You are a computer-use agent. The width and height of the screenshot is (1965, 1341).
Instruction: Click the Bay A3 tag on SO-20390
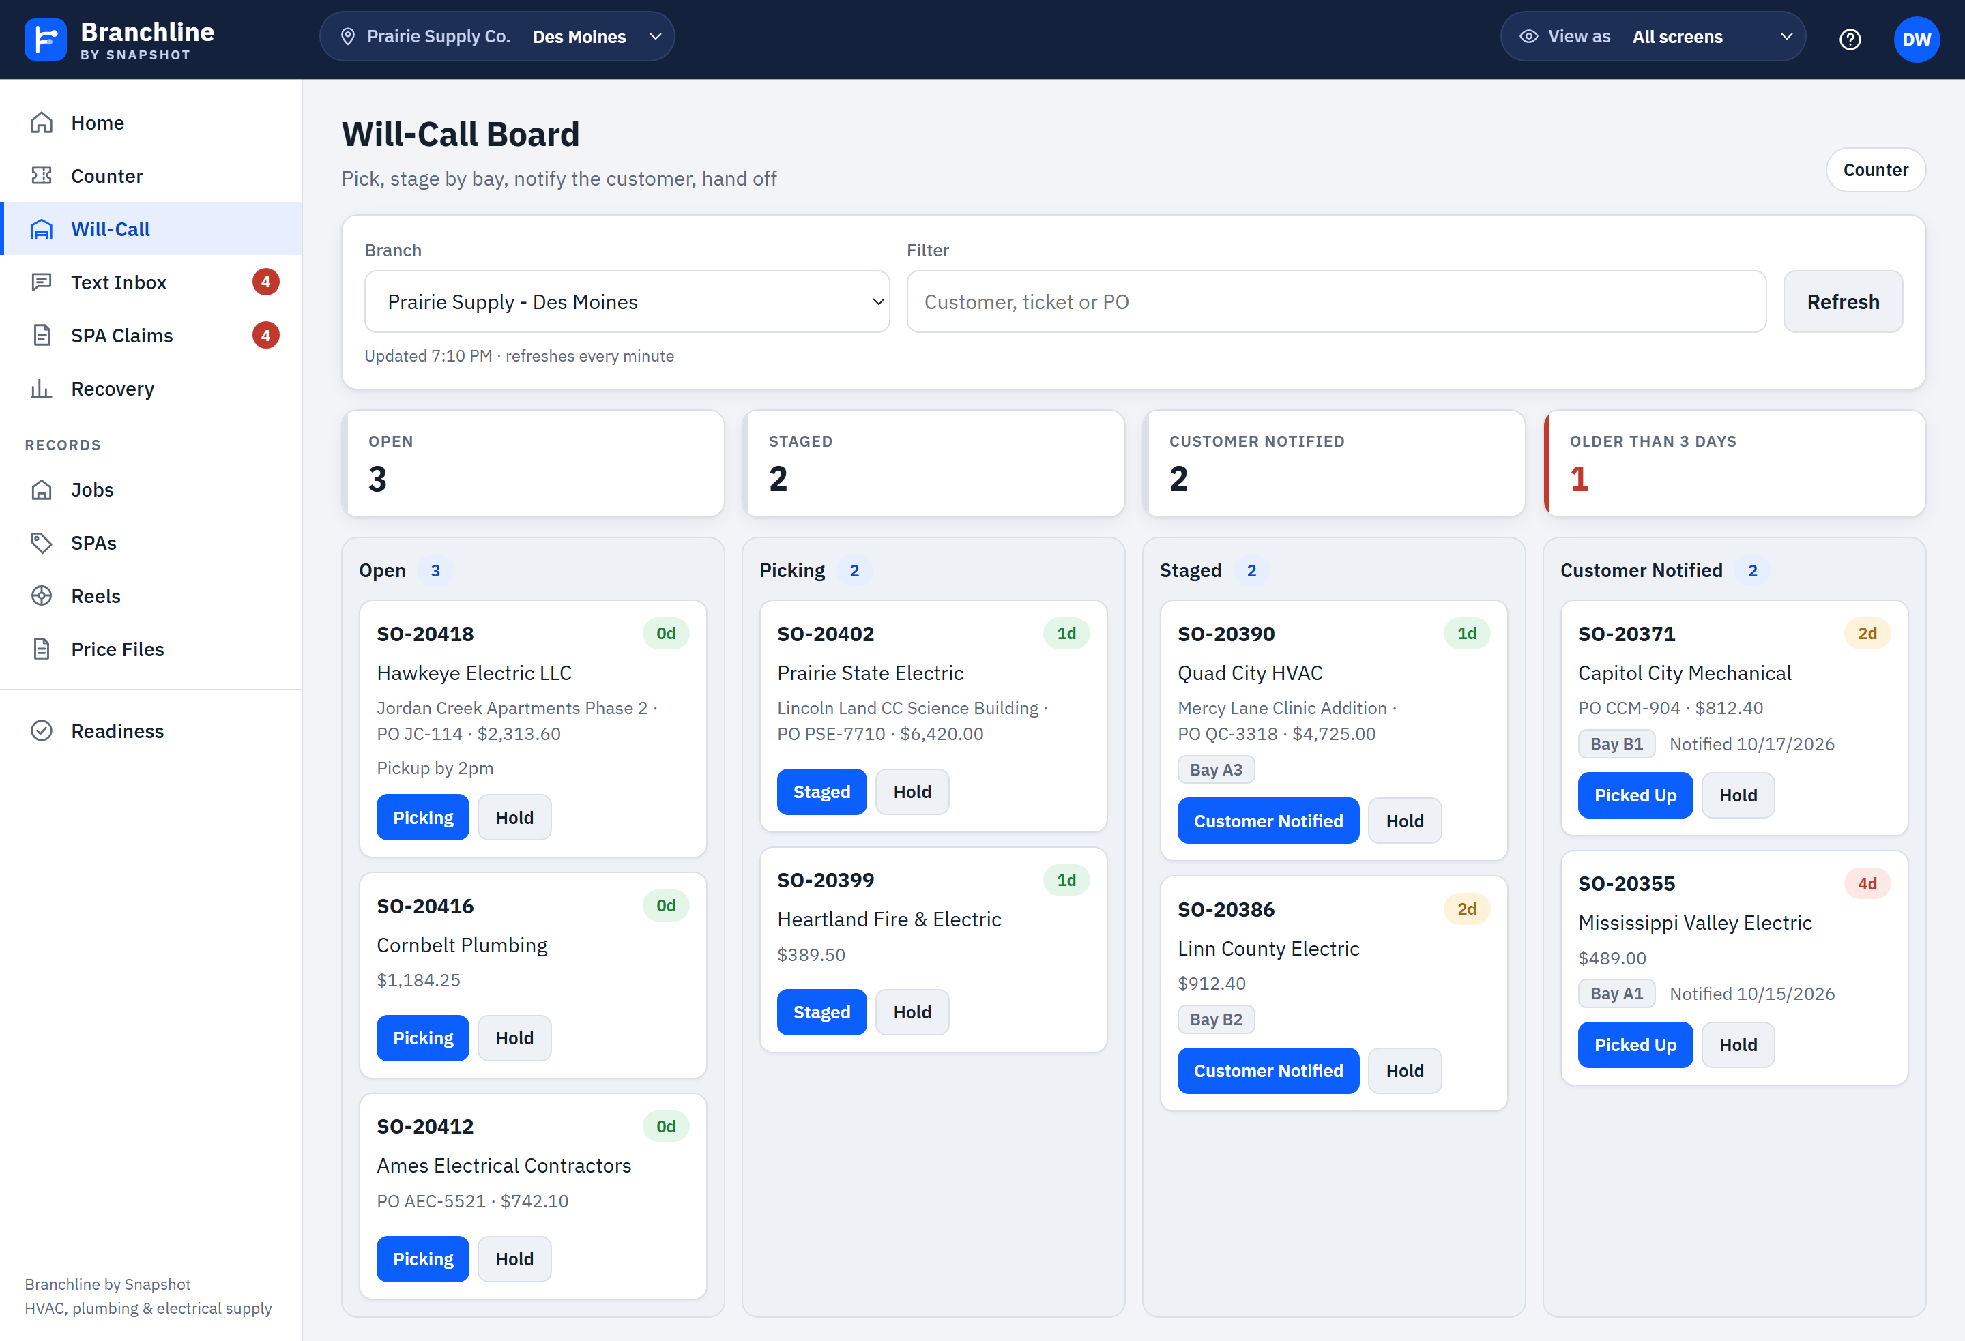(x=1216, y=769)
